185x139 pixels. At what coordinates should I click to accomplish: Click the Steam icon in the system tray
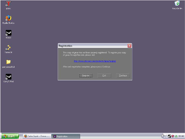click(170, 136)
